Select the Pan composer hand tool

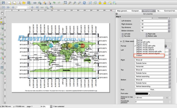coord(2,14)
